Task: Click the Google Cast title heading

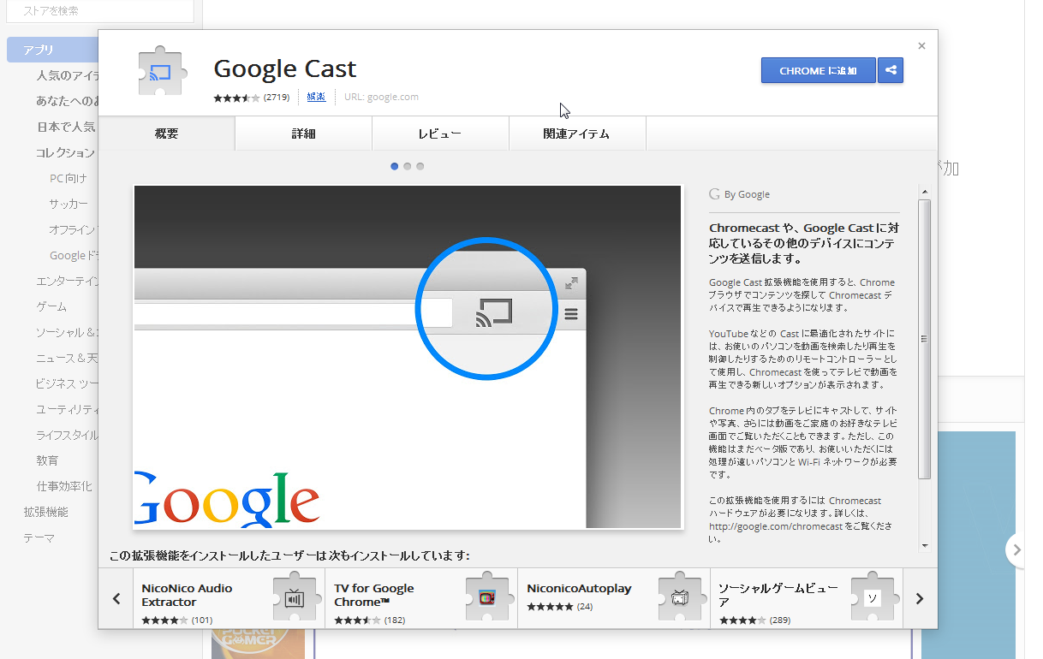Action: [284, 68]
